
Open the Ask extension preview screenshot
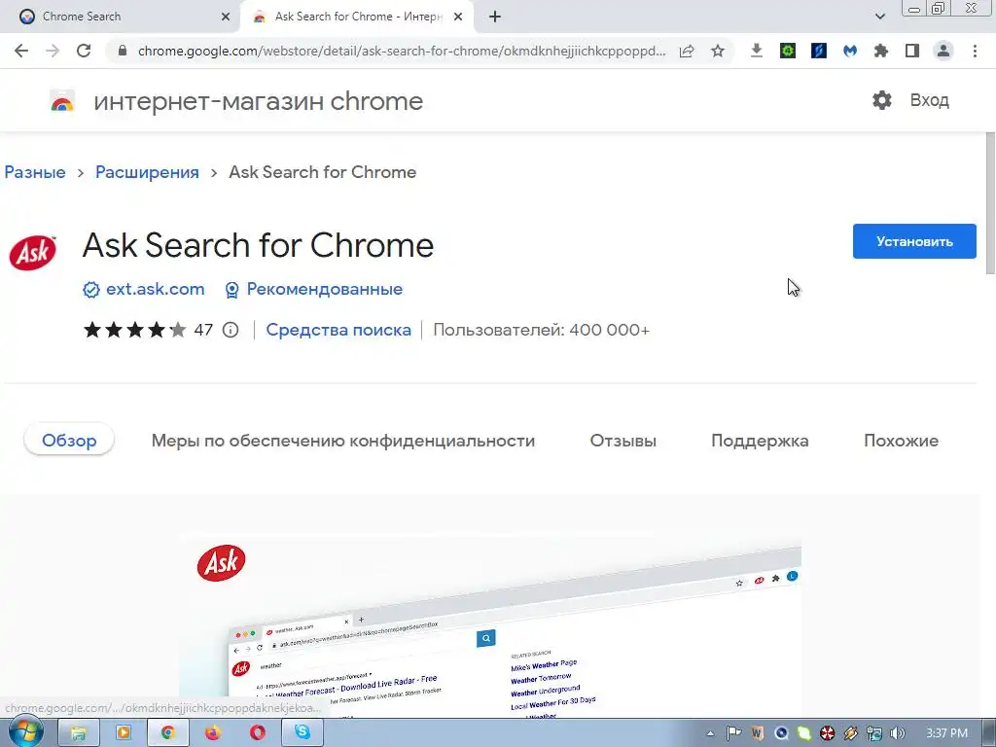click(490, 625)
